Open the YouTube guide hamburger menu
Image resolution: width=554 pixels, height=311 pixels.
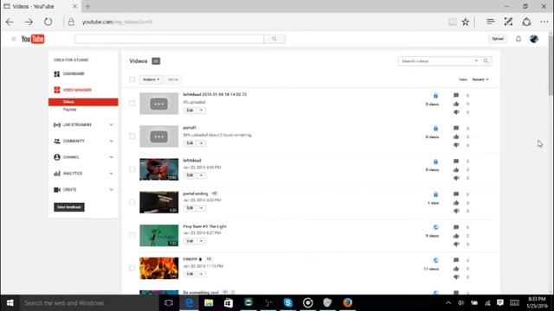click(x=14, y=39)
